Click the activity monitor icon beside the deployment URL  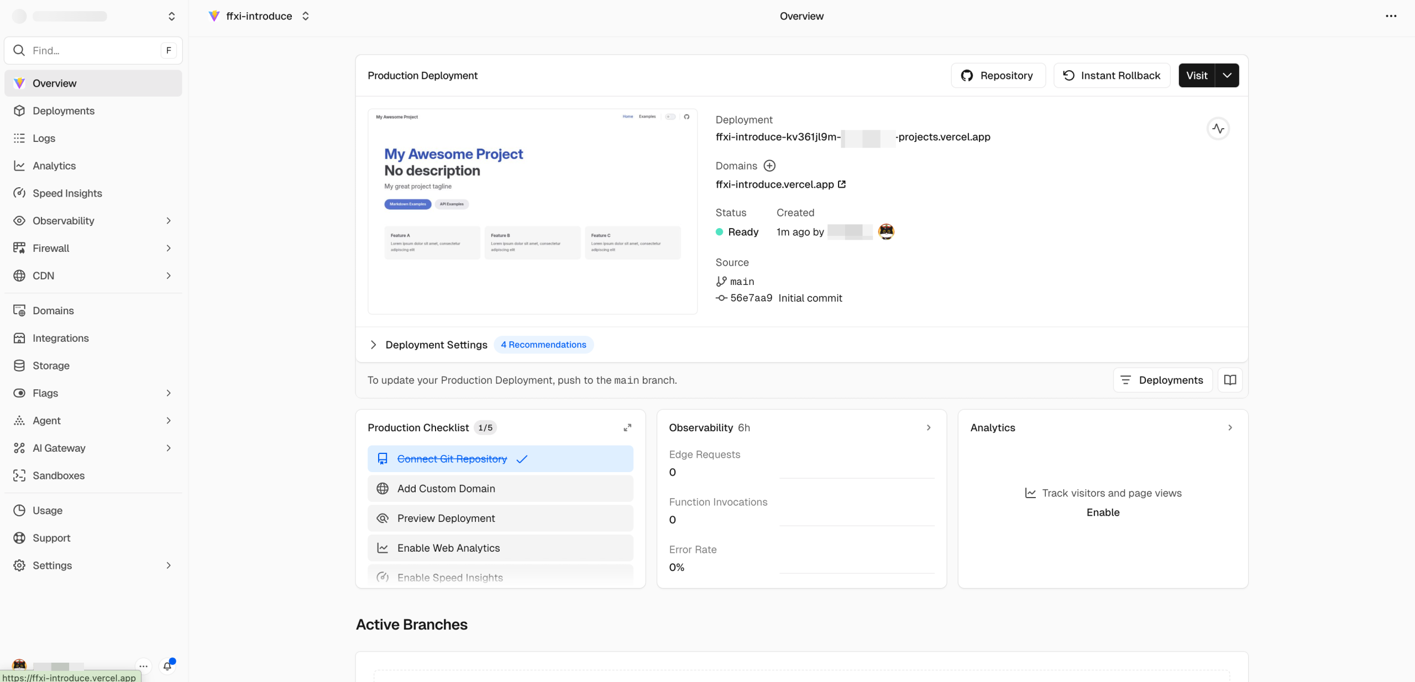pos(1218,129)
